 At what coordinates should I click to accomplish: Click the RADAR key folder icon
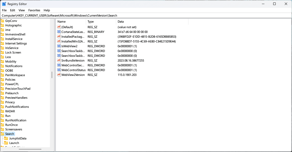[x=2, y=111]
